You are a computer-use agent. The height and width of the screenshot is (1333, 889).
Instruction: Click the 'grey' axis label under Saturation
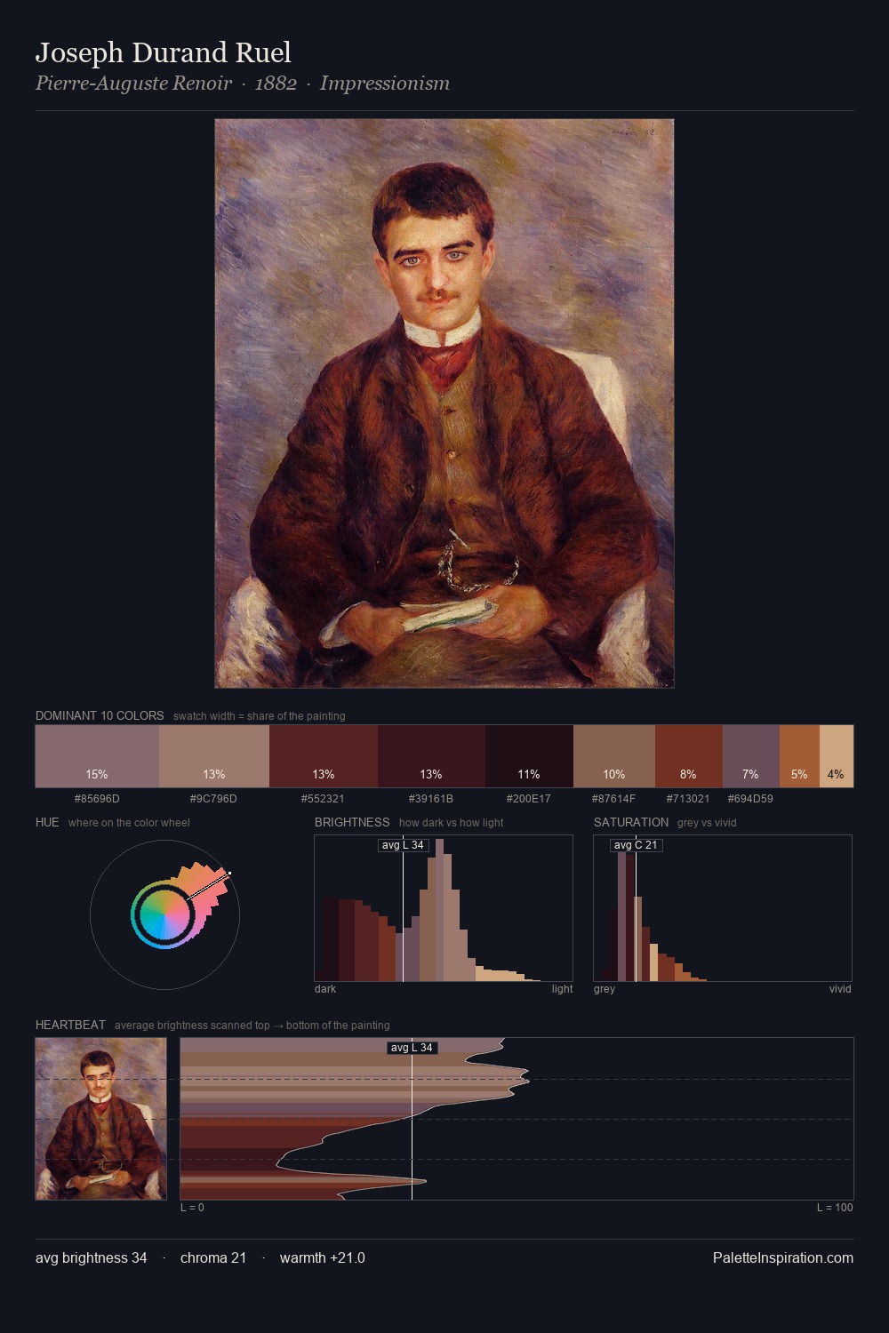[605, 989]
